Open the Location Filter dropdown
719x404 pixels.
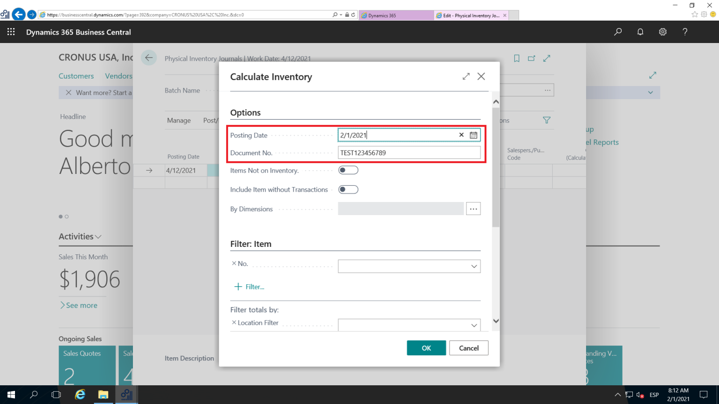click(x=473, y=325)
